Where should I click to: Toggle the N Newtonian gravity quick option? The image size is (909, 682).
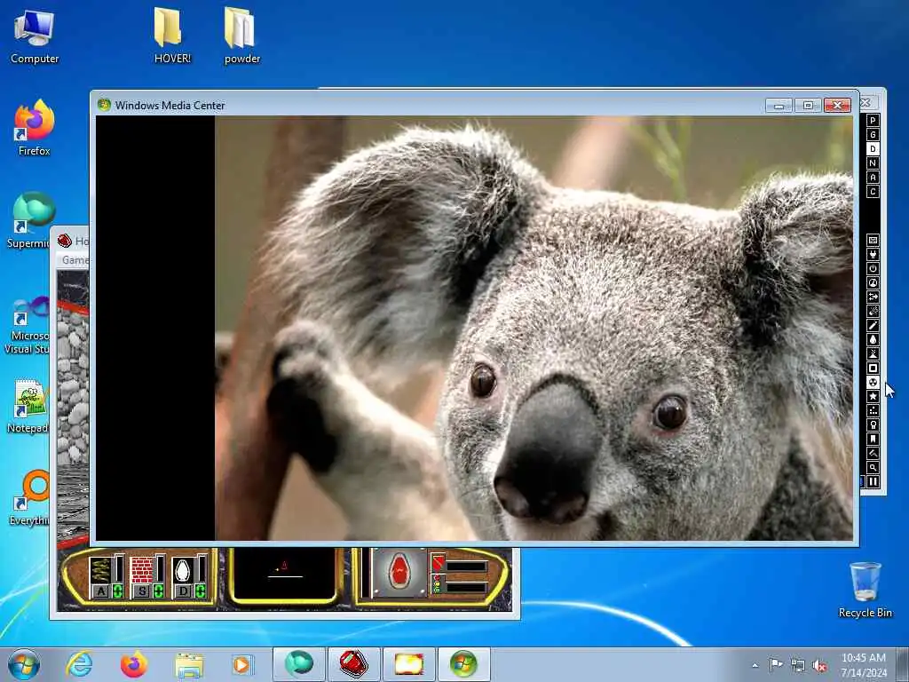tap(873, 163)
